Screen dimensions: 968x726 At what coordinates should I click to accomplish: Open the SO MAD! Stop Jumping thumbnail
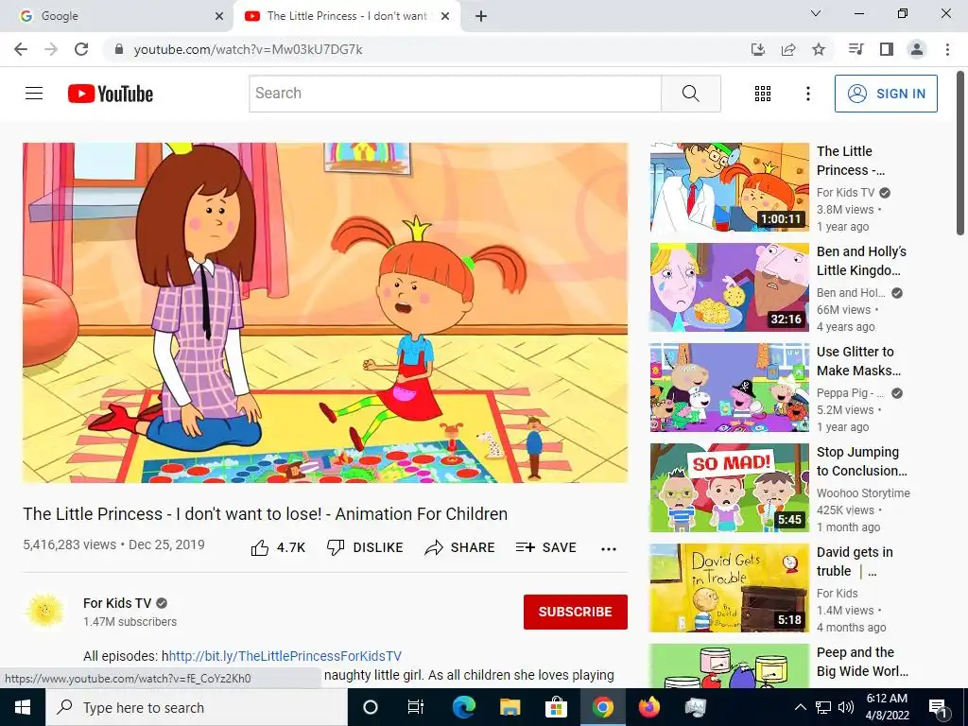pyautogui.click(x=729, y=488)
